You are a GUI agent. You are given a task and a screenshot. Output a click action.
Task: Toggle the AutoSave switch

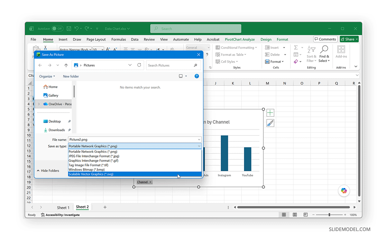pos(58,29)
